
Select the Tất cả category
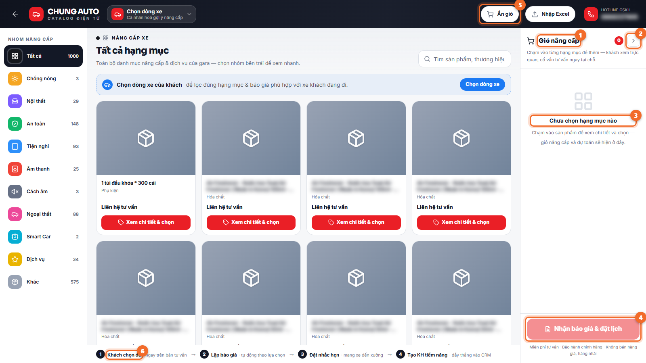(x=43, y=56)
